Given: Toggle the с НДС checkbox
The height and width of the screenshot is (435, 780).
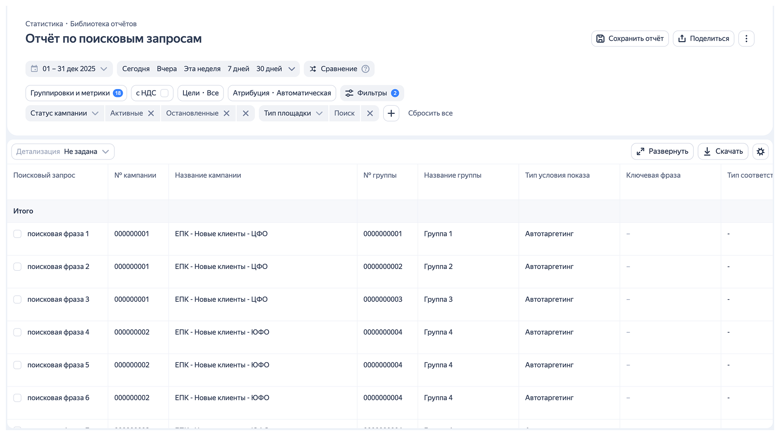Looking at the screenshot, I should tap(164, 93).
